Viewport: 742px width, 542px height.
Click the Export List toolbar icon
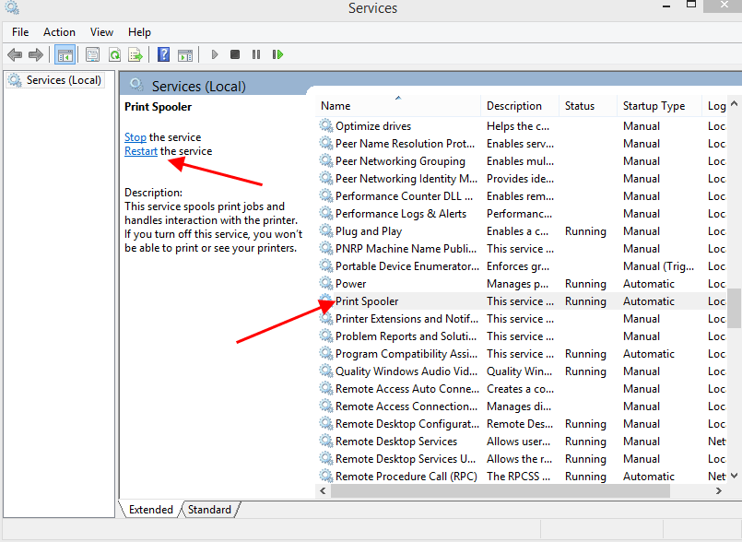(x=135, y=55)
